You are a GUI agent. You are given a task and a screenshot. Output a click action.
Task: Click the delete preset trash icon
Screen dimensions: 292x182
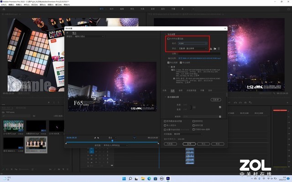pos(219,48)
